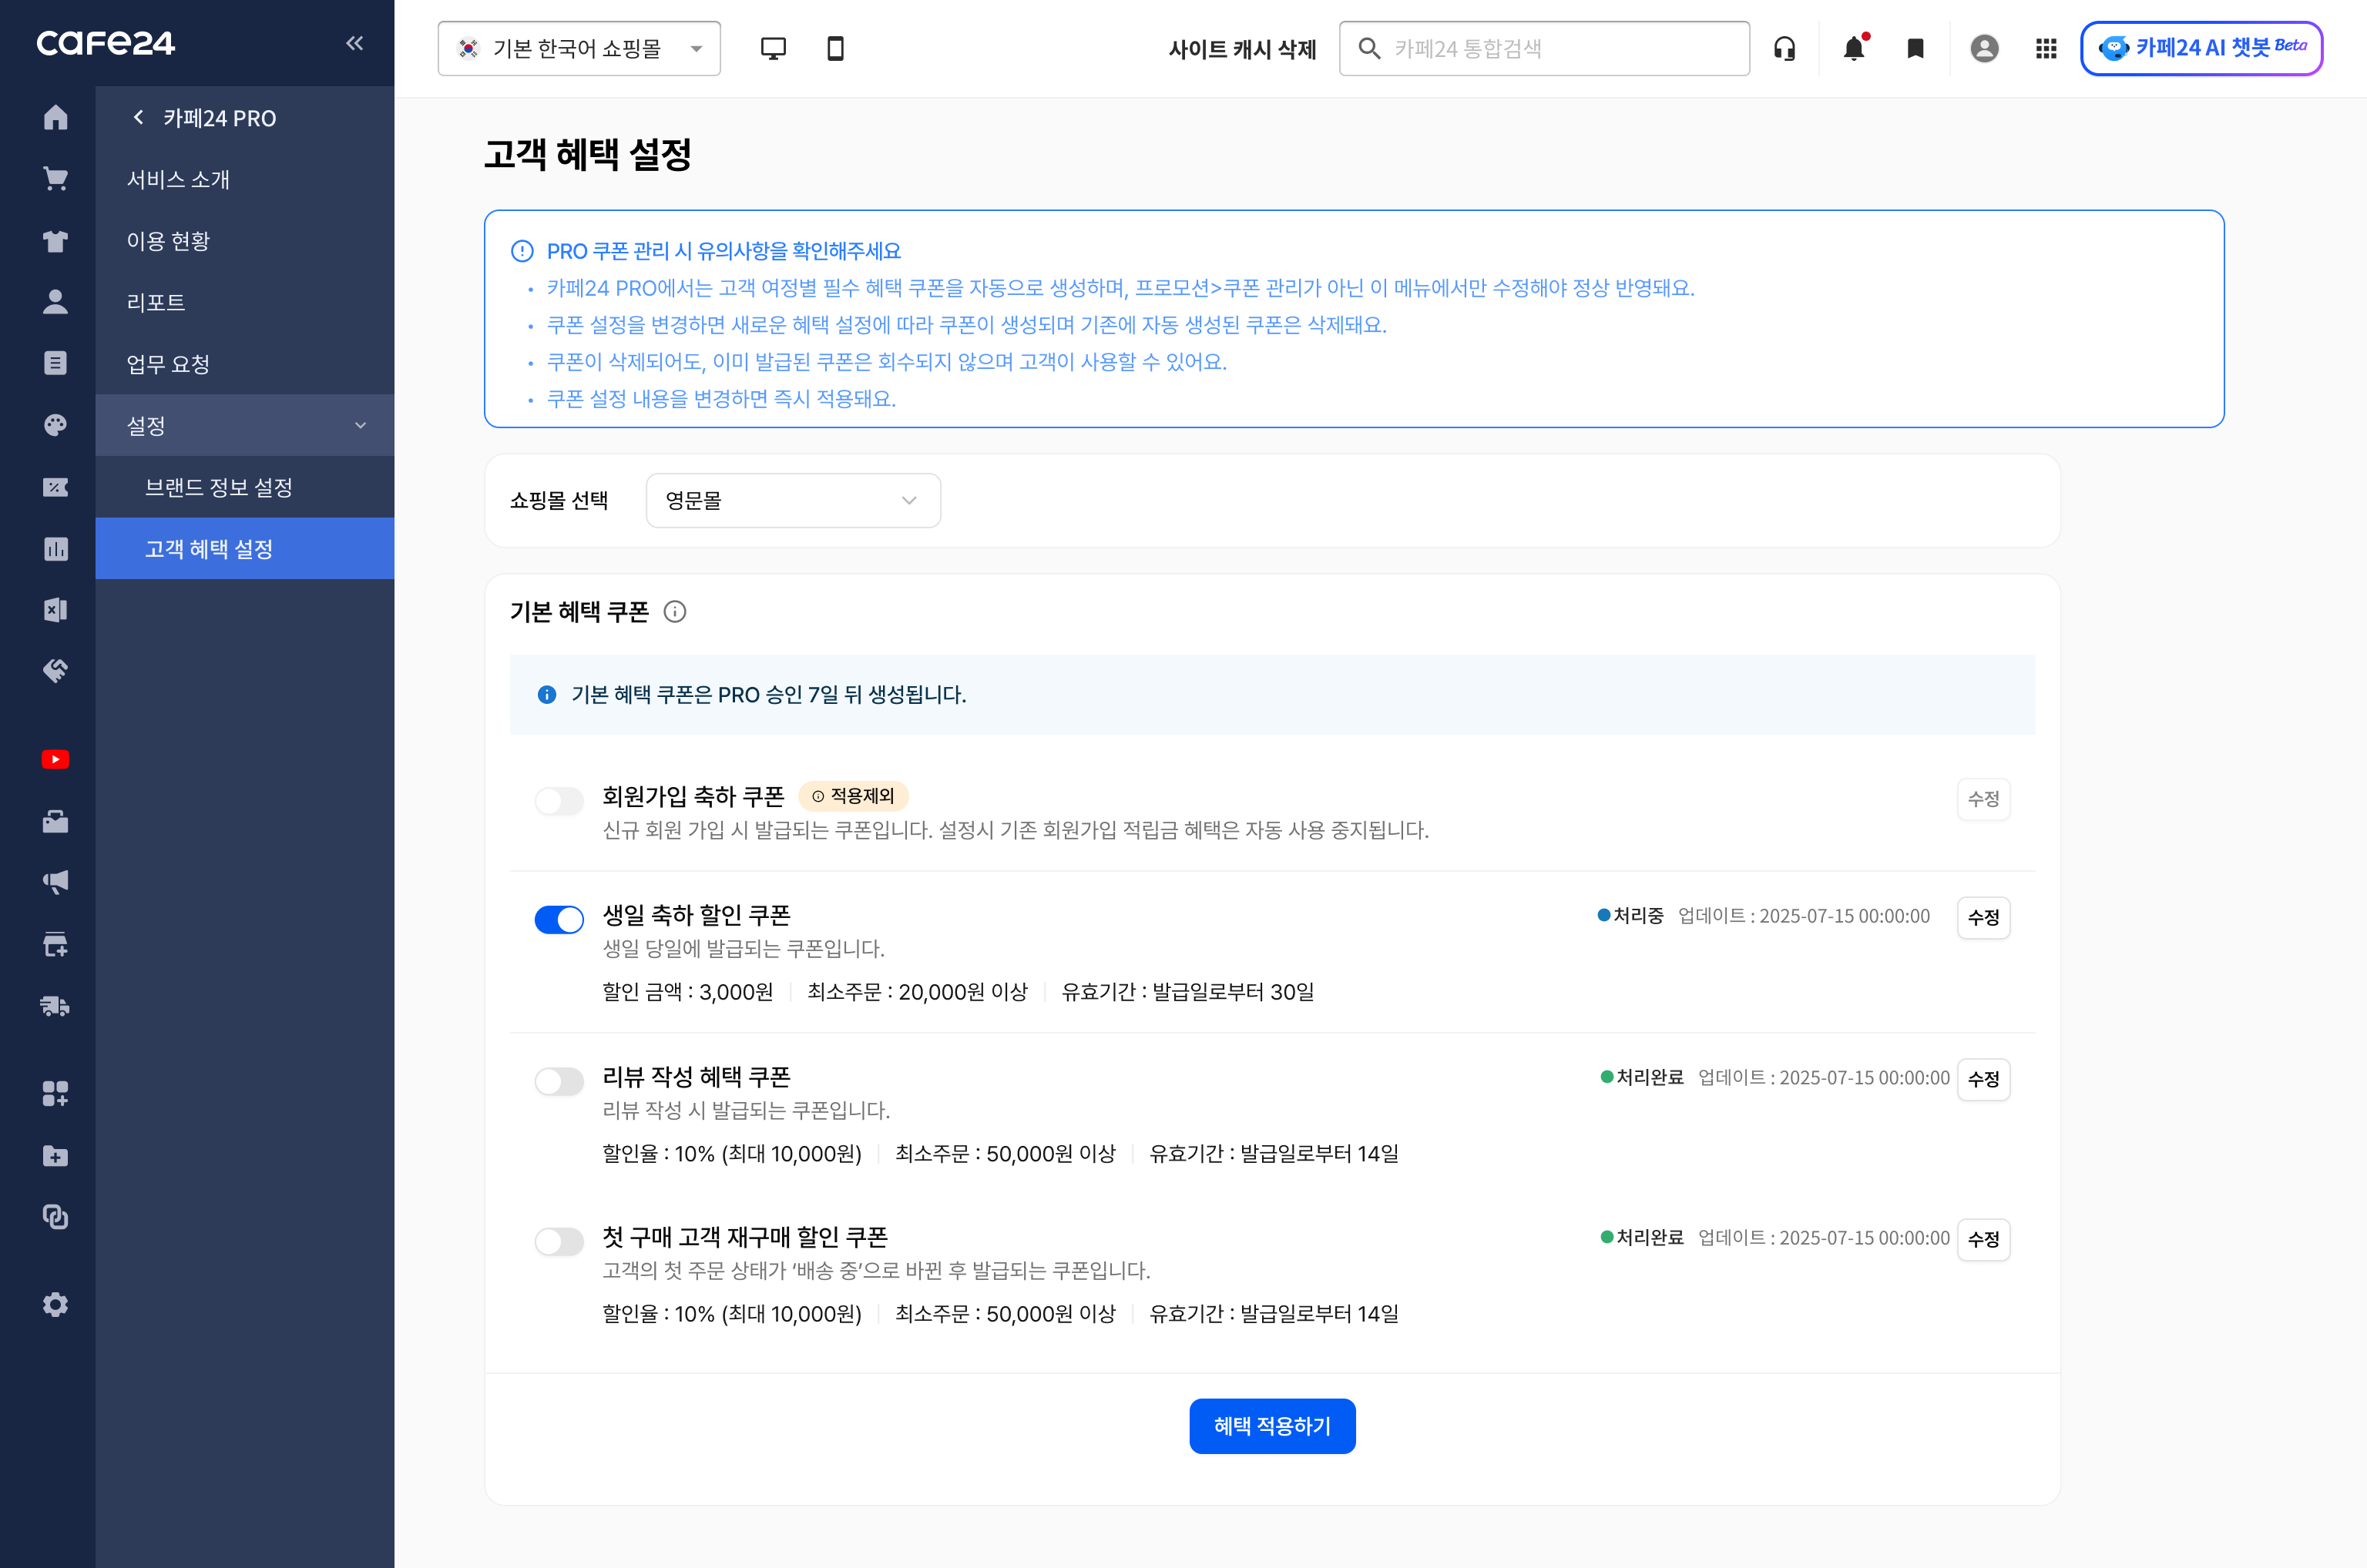Open the 리포트 menu item

(156, 303)
